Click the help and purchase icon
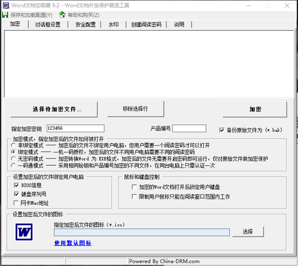The width and height of the screenshot is (298, 266). [x=62, y=15]
